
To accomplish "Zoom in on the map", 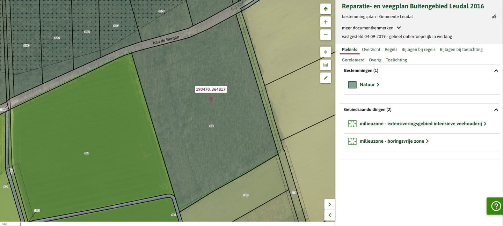I will (326, 22).
